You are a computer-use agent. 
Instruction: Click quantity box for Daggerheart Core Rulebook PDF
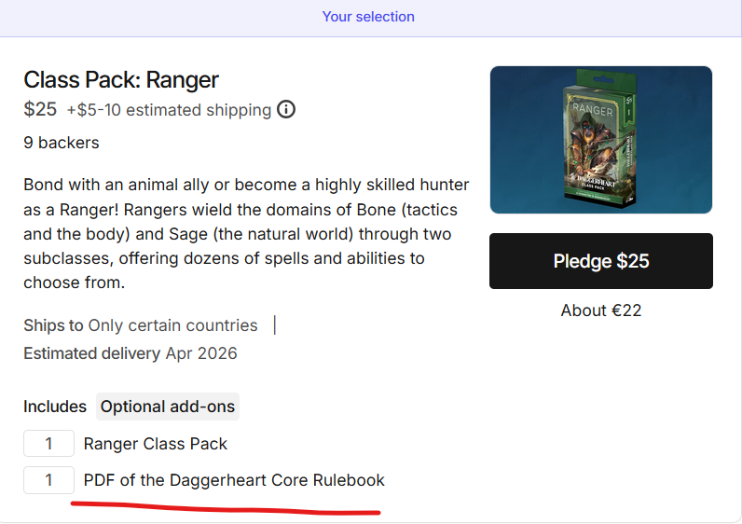(x=48, y=480)
